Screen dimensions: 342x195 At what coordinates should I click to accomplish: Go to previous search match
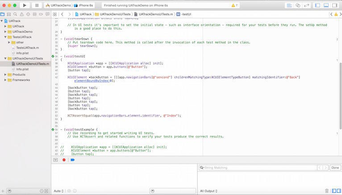[320, 168]
